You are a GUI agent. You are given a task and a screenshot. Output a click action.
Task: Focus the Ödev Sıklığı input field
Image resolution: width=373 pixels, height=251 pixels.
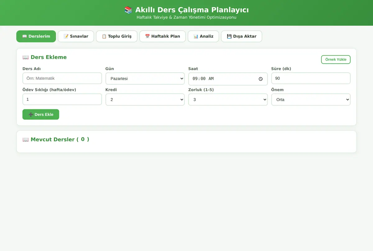[x=62, y=99]
